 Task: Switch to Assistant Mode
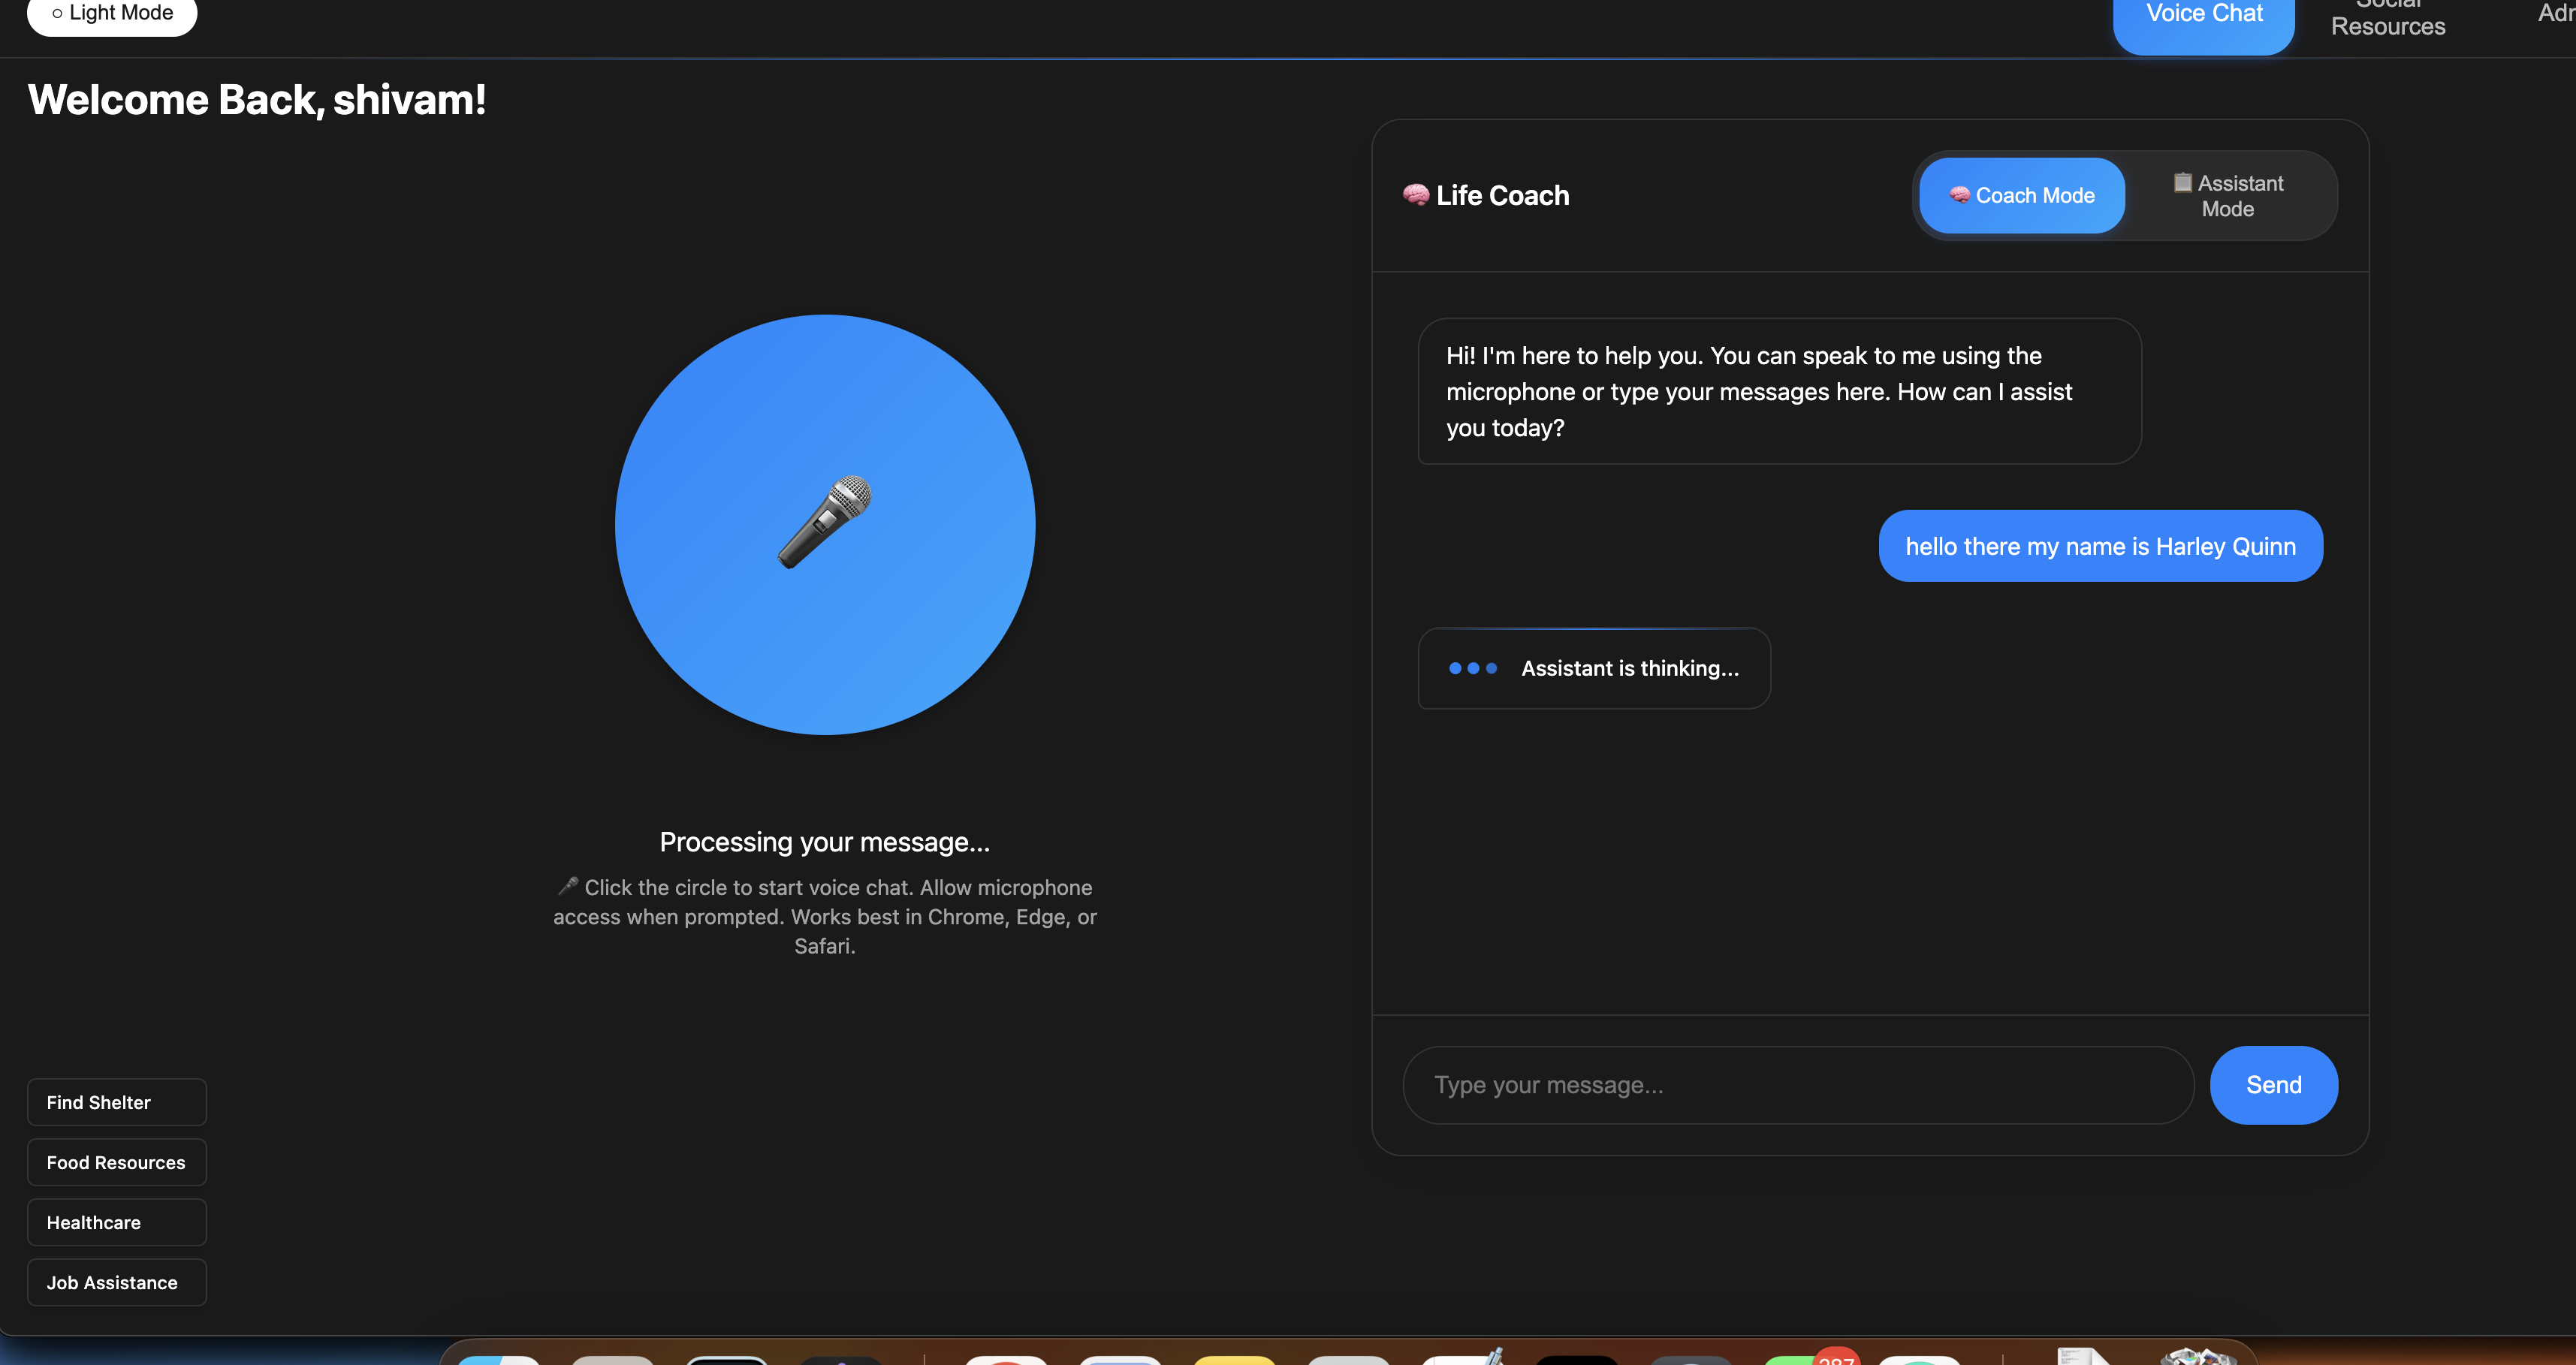(2228, 195)
